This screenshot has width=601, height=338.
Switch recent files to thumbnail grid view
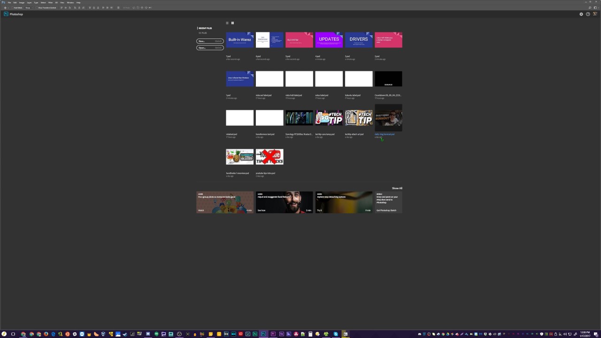pyautogui.click(x=232, y=23)
